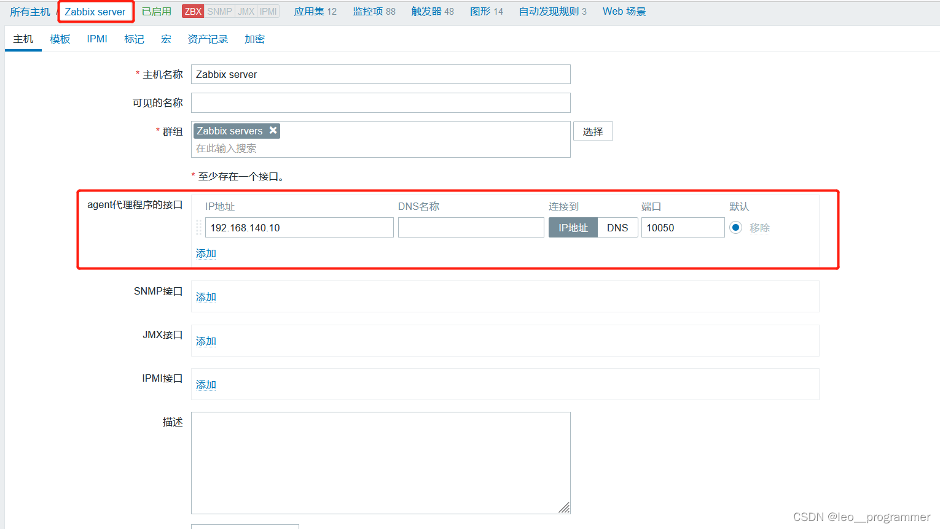This screenshot has width=940, height=529.
Task: Click the agent interface drag handle
Action: [198, 228]
